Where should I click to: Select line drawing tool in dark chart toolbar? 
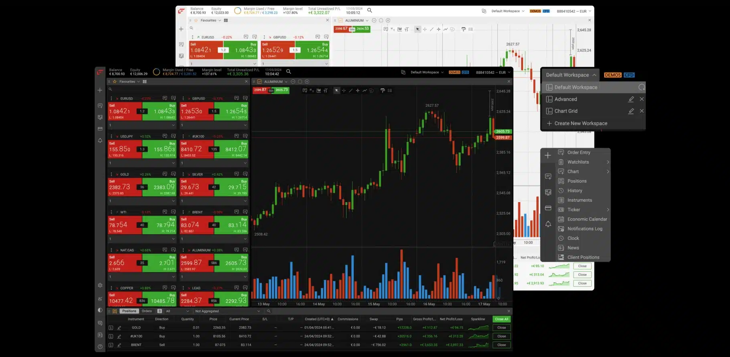pyautogui.click(x=351, y=91)
